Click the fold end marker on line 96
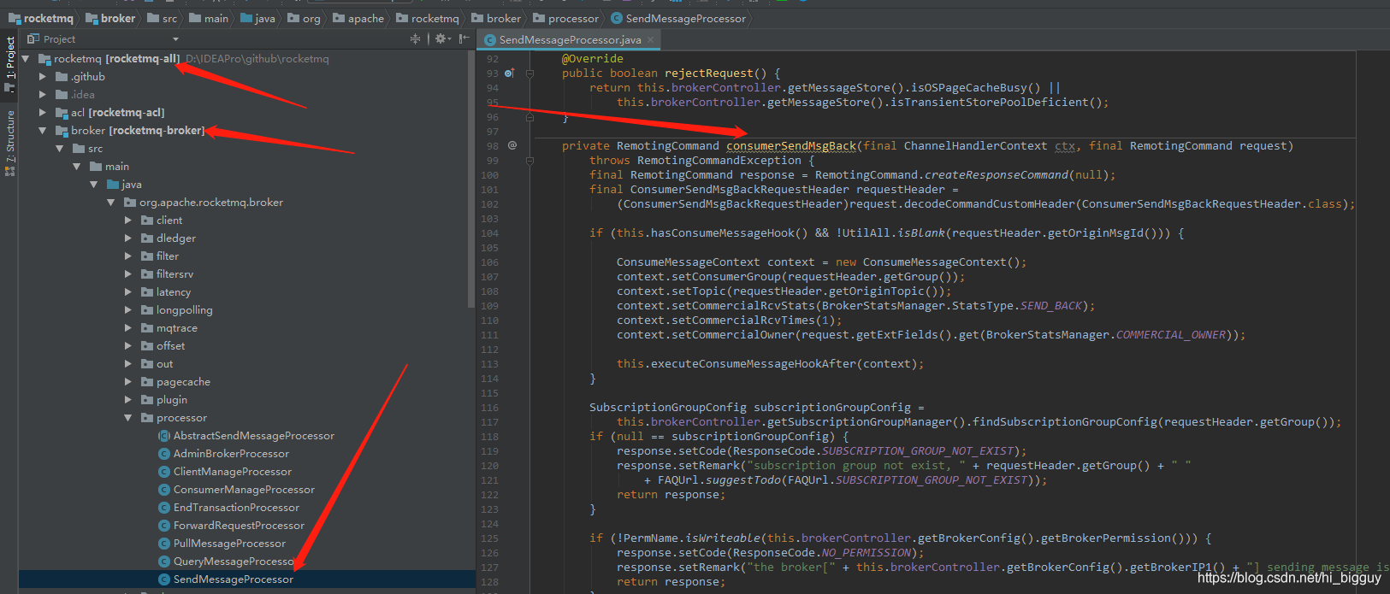Image resolution: width=1390 pixels, height=594 pixels. tap(529, 117)
